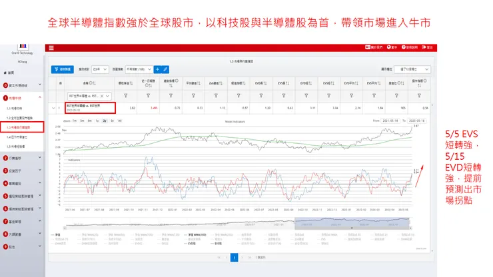493x277 pixels.
Task: Click the red circle 0 sidebar badge
Action: click(5, 85)
